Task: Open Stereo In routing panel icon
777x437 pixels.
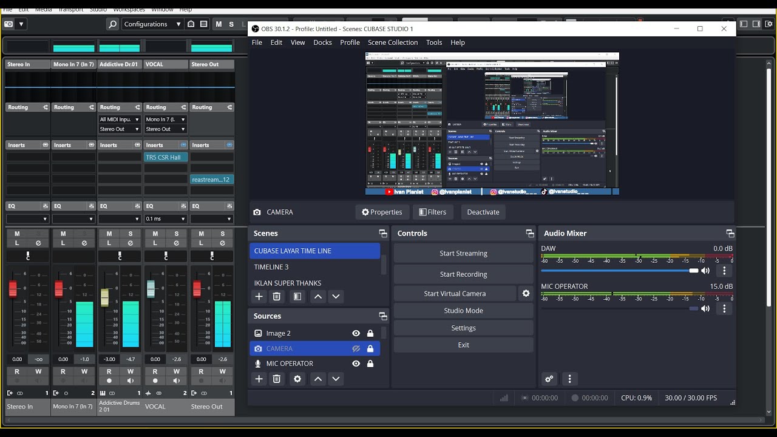Action: [x=45, y=107]
